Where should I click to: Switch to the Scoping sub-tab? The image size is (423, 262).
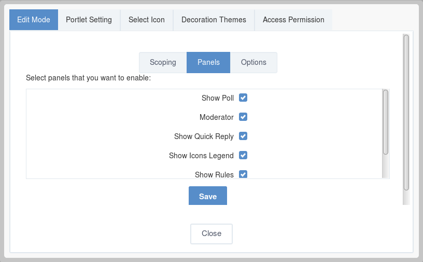coord(163,62)
